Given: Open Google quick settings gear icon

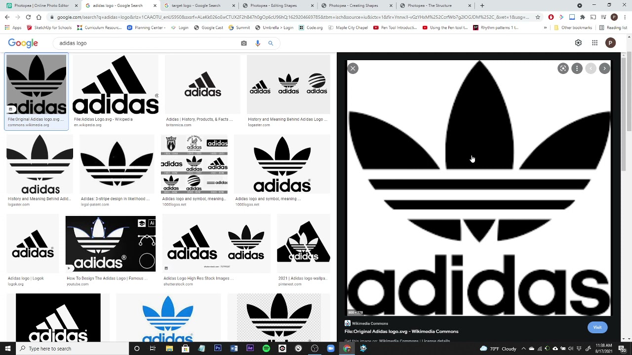Looking at the screenshot, I should [x=578, y=43].
